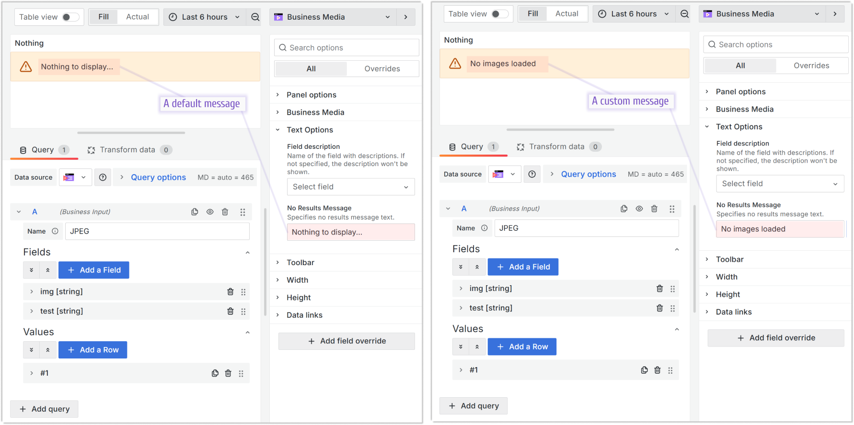Delete the img [string] field in the default message example
Viewport: 854px width, 425px height.
coord(230,292)
